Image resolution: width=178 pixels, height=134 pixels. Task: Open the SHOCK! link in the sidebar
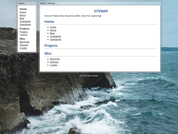click(x=24, y=35)
